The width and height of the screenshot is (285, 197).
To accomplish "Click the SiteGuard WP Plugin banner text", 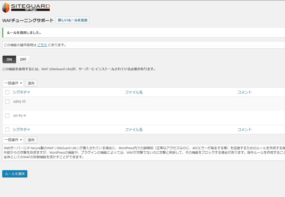I will tap(30, 8).
